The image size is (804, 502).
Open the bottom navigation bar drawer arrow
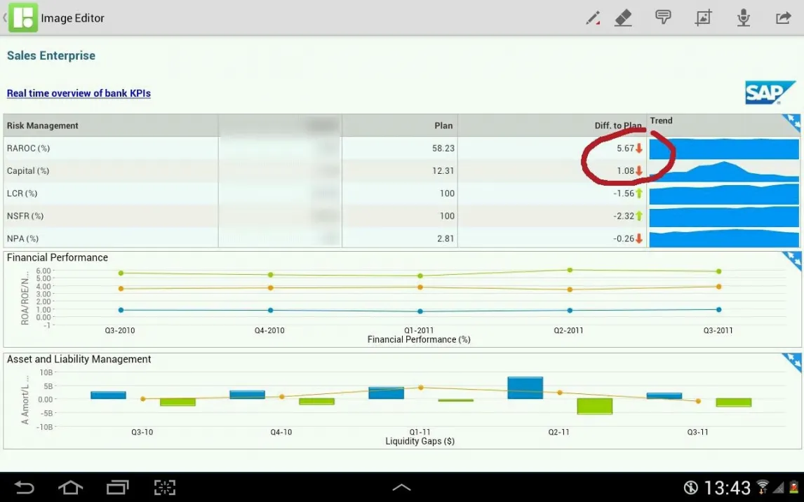(x=401, y=487)
